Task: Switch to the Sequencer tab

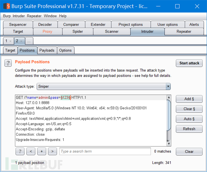Action: [18, 24]
